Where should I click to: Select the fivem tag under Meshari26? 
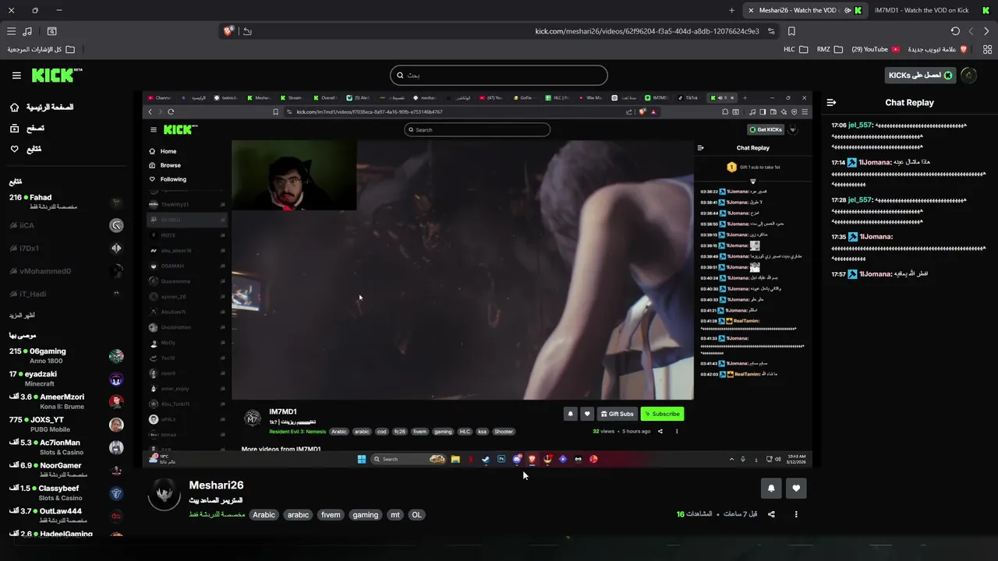(331, 515)
